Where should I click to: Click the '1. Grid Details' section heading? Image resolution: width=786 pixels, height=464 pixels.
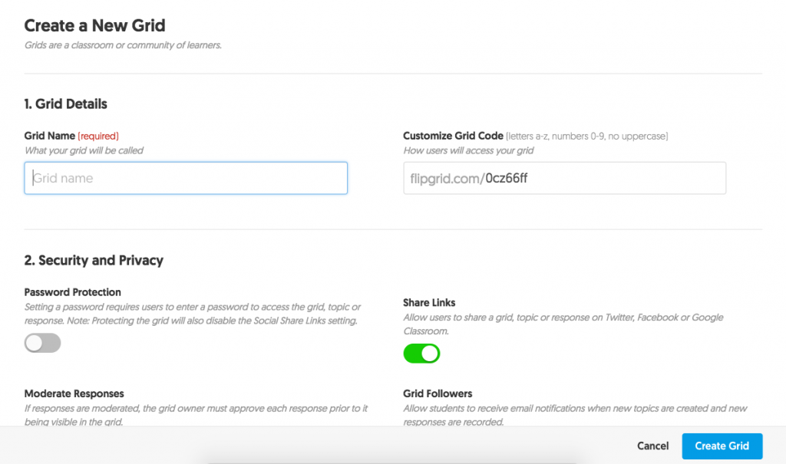(x=66, y=104)
